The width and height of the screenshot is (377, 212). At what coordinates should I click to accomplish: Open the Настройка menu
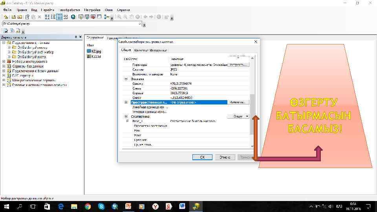(92, 10)
